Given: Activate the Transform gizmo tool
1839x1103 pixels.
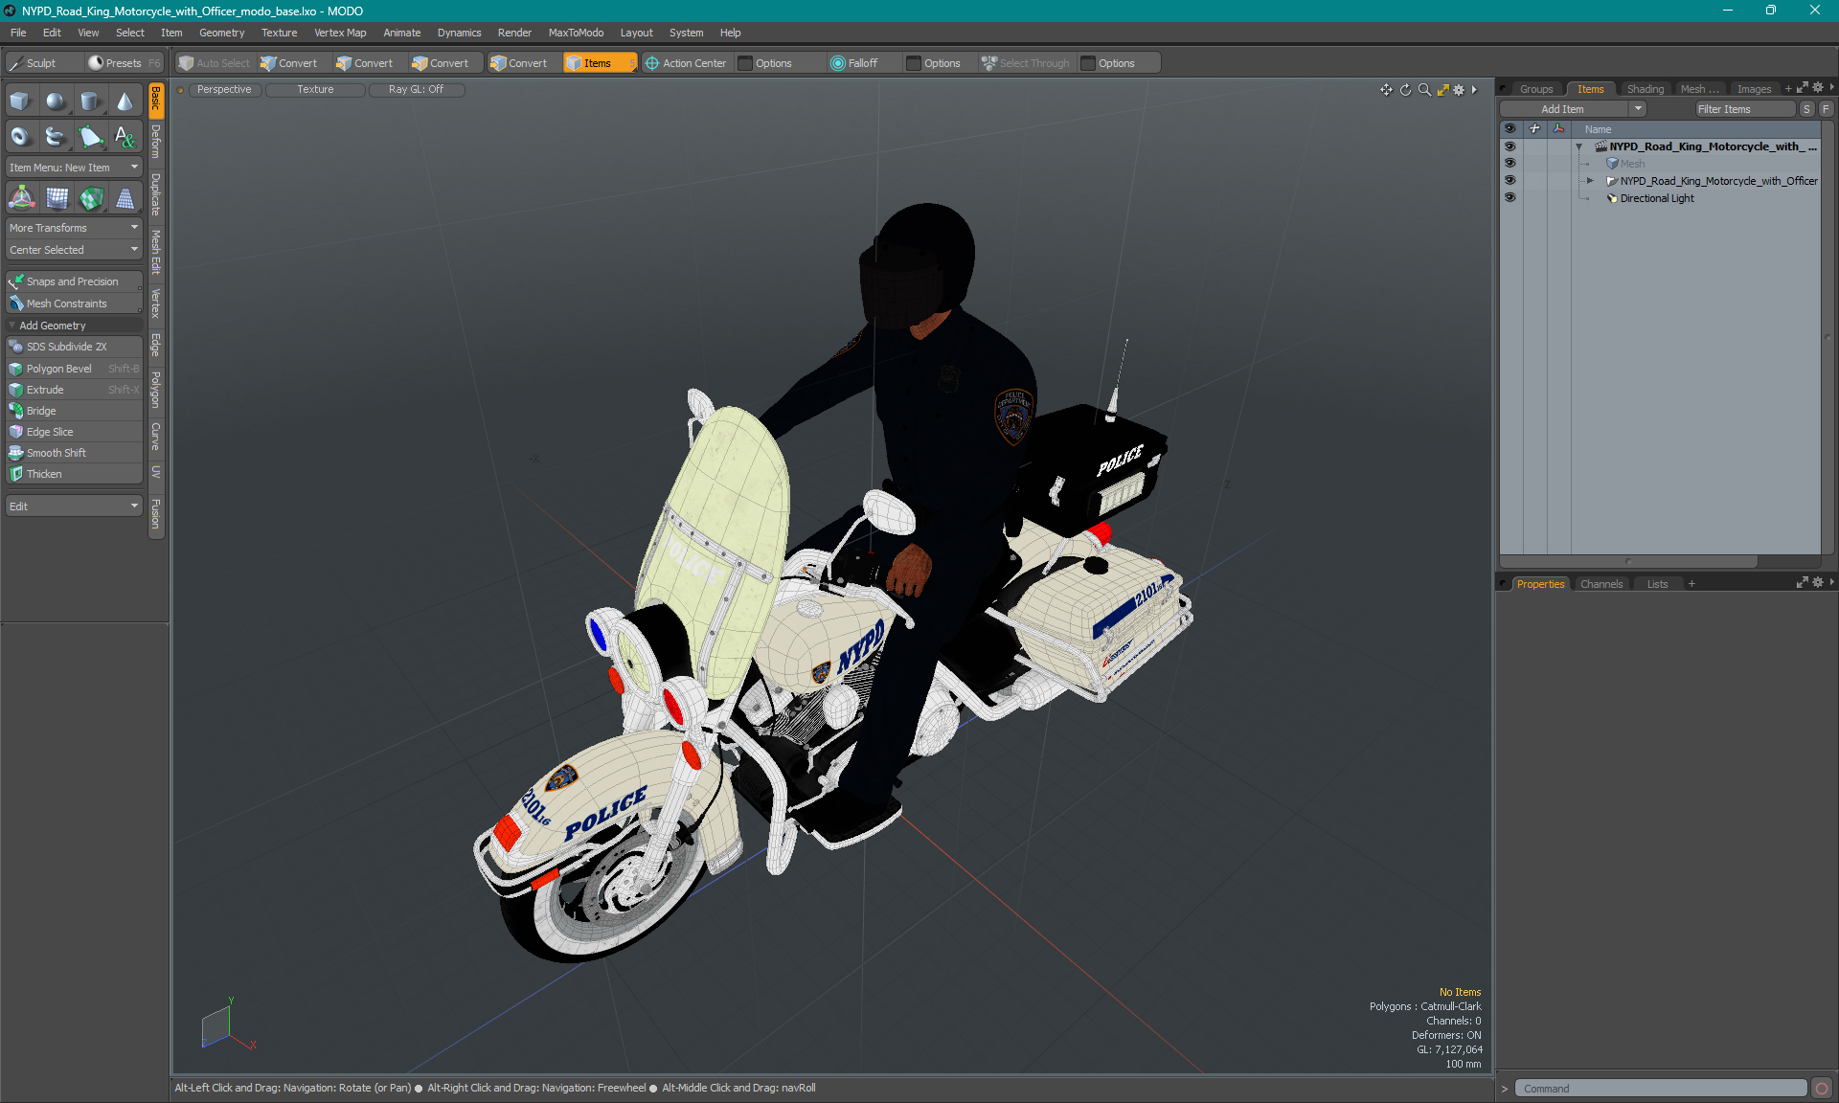Looking at the screenshot, I should [21, 198].
